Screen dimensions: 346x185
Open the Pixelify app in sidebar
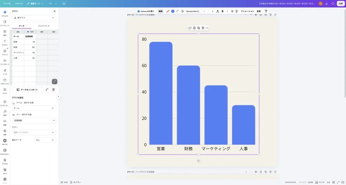pos(5,161)
